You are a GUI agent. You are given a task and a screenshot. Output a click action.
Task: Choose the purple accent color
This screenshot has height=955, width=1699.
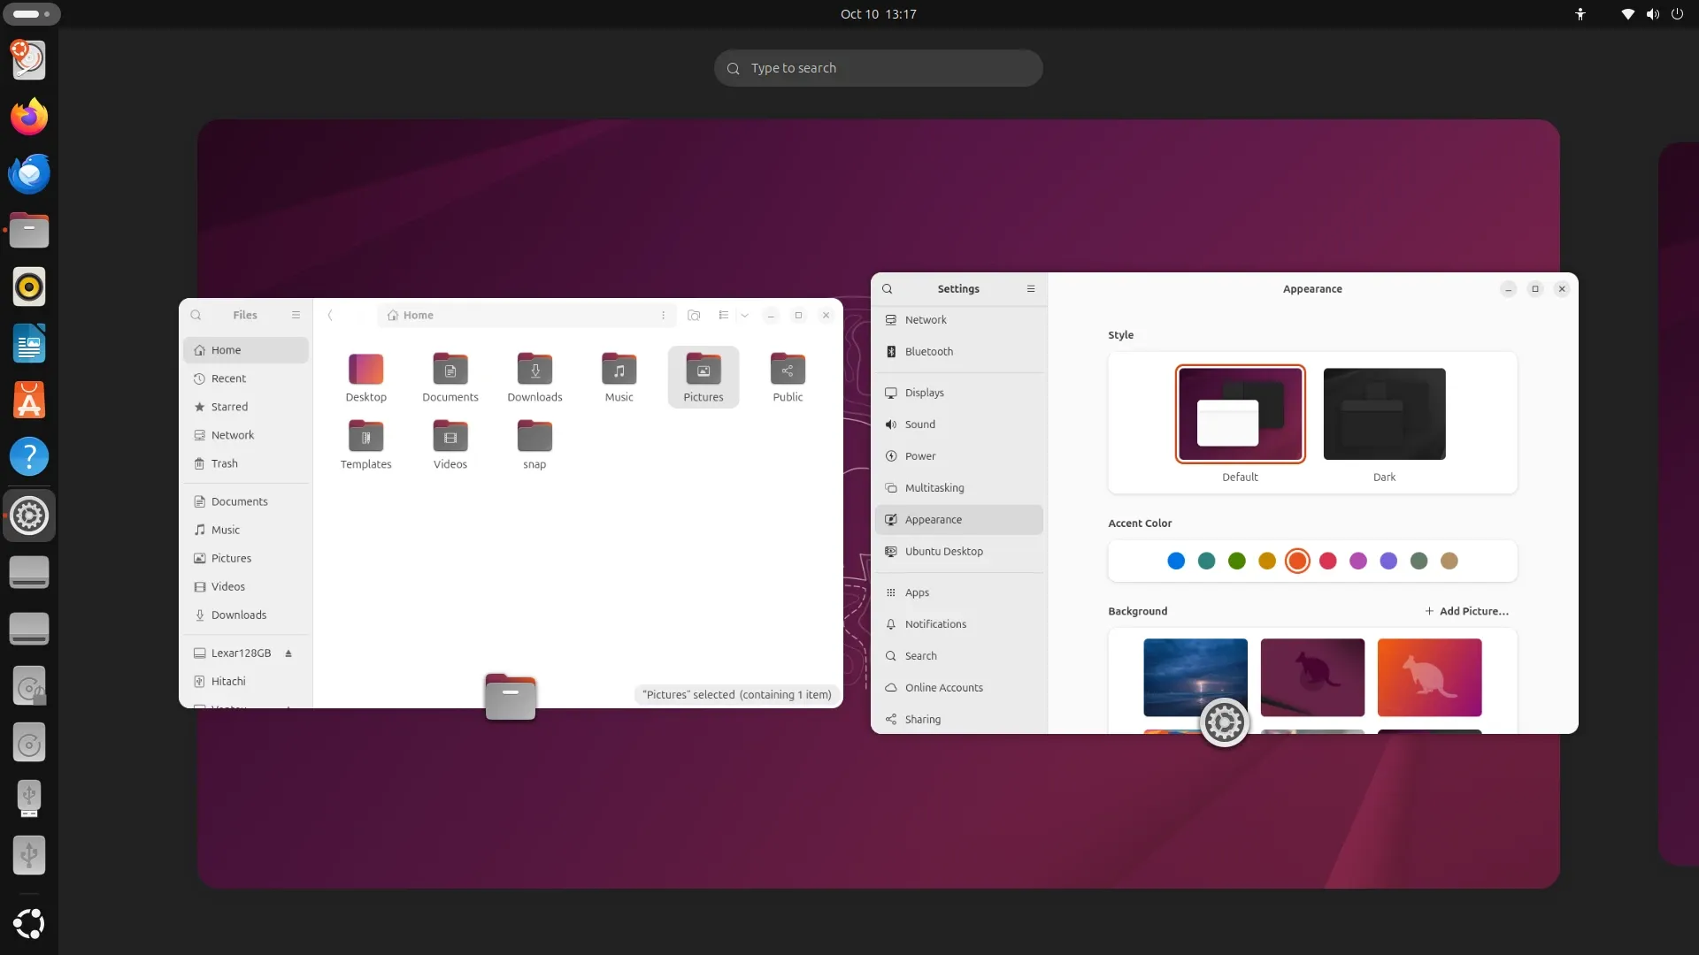[1388, 561]
